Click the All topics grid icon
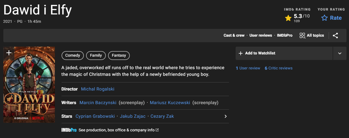 tap(302, 36)
